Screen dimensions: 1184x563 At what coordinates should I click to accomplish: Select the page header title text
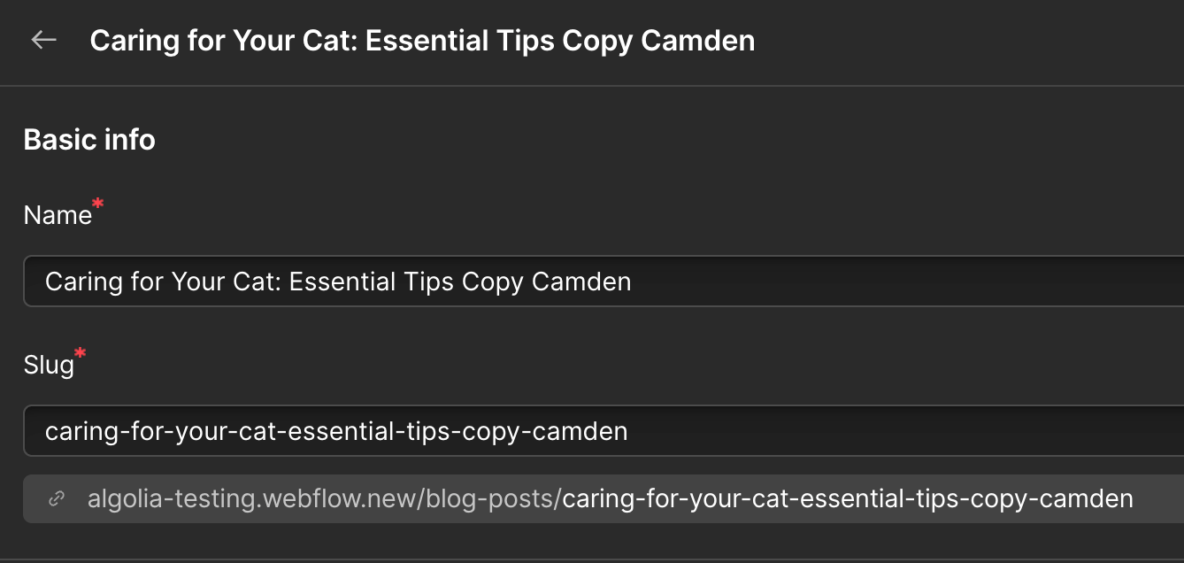point(423,41)
